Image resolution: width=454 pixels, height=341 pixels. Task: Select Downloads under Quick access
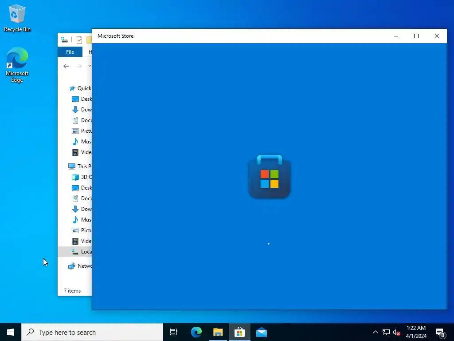(x=82, y=110)
